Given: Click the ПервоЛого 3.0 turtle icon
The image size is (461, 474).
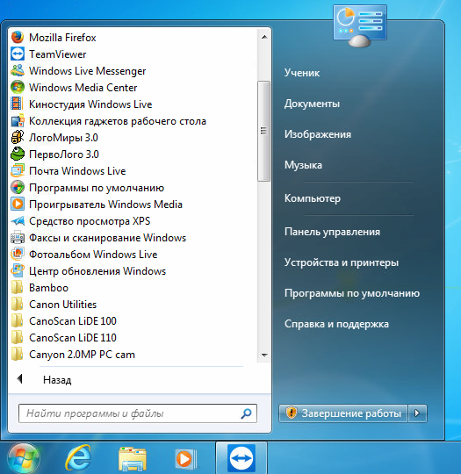Looking at the screenshot, I should [18, 154].
